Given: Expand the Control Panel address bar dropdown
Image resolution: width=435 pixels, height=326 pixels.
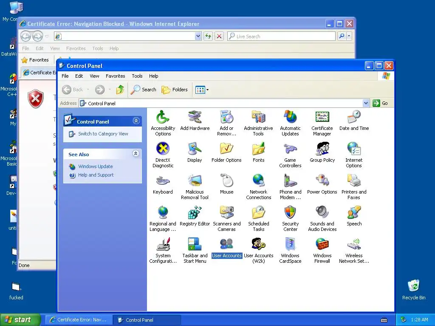Looking at the screenshot, I should point(366,103).
